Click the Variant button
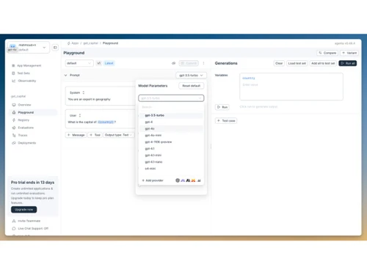The height and width of the screenshot is (275, 367). click(x=349, y=53)
